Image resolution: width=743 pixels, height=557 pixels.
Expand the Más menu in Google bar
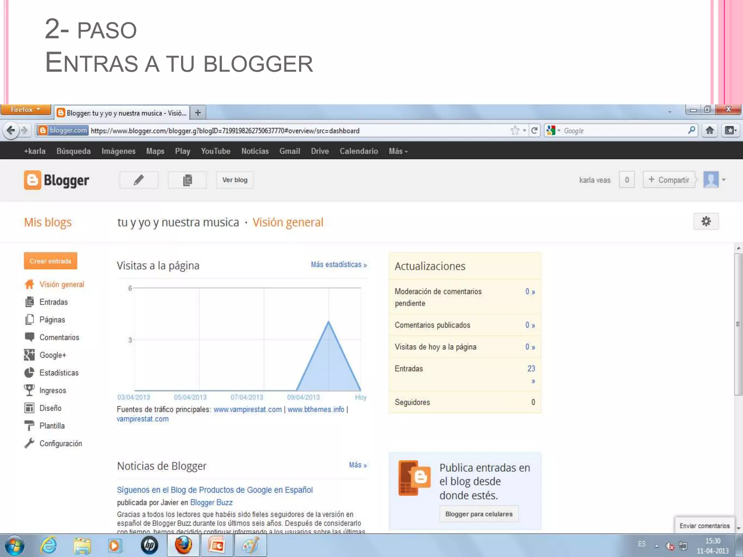click(x=398, y=151)
